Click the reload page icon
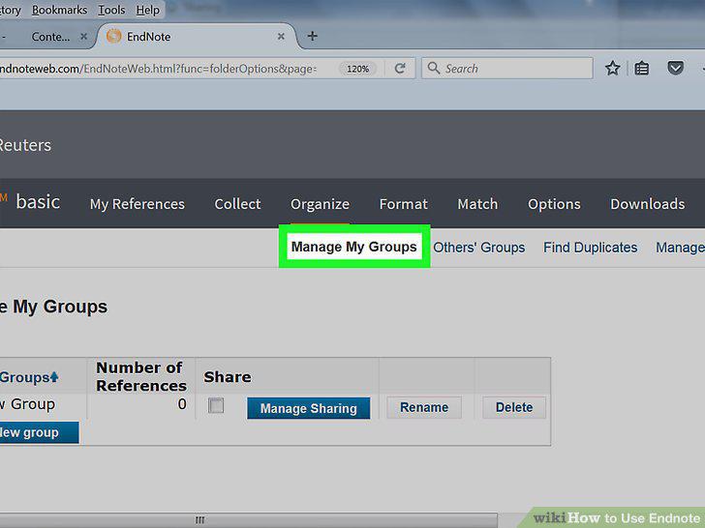Viewport: 705px width, 528px height. pyautogui.click(x=400, y=69)
